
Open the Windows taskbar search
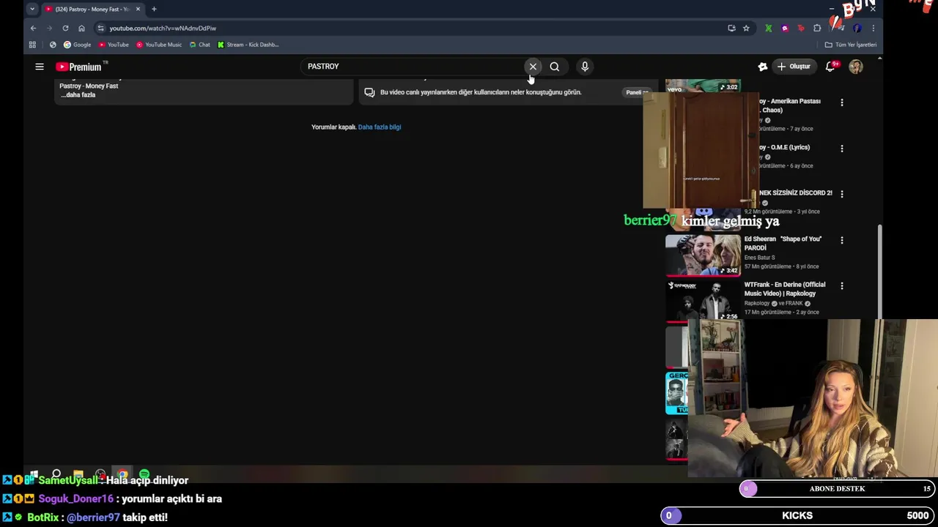tap(56, 474)
